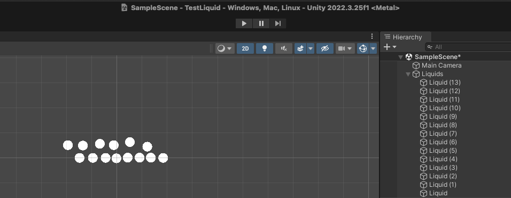Toggle hidden objects visibility eye icon
Image resolution: width=511 pixels, height=198 pixels.
tap(325, 48)
